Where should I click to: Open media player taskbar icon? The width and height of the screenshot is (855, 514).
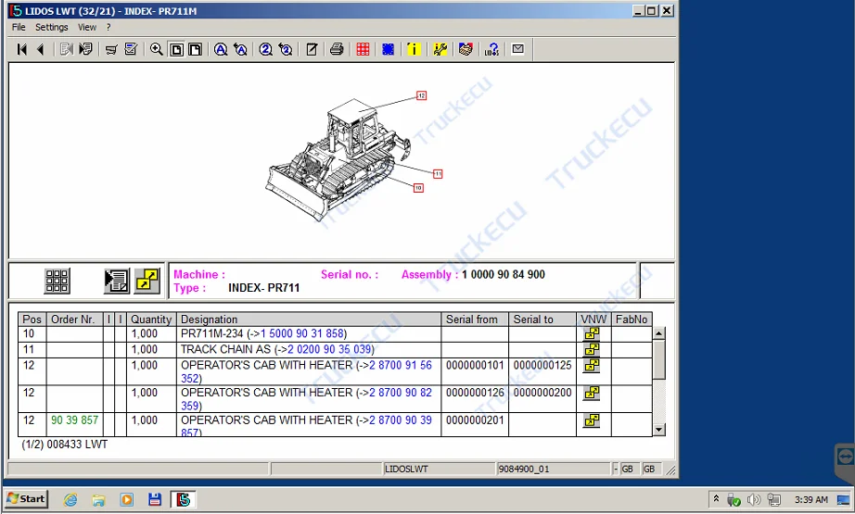pyautogui.click(x=126, y=499)
